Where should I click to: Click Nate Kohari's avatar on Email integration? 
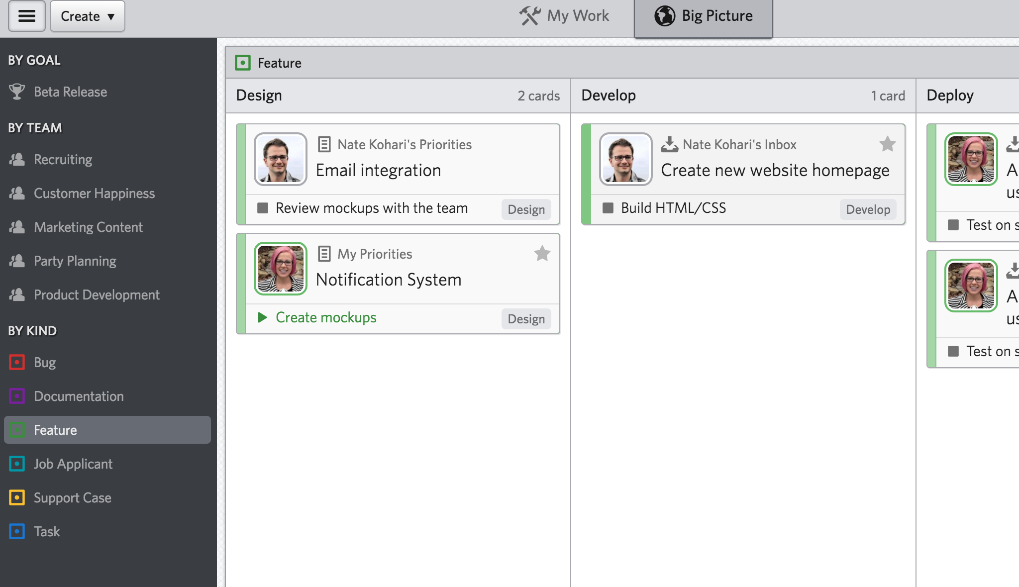pos(281,159)
